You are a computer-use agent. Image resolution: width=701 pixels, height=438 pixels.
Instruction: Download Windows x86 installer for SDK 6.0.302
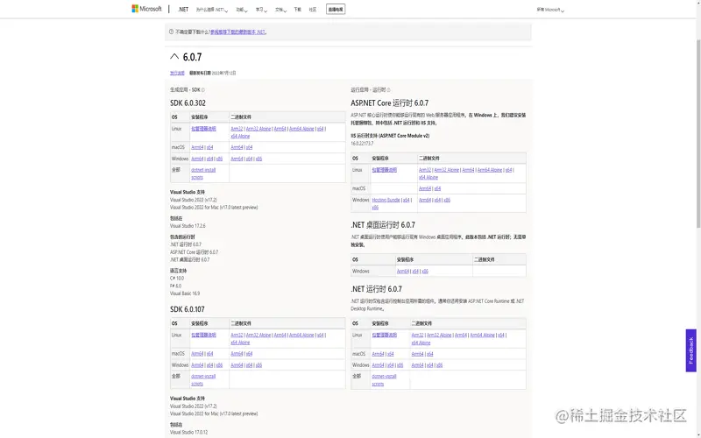click(x=219, y=159)
